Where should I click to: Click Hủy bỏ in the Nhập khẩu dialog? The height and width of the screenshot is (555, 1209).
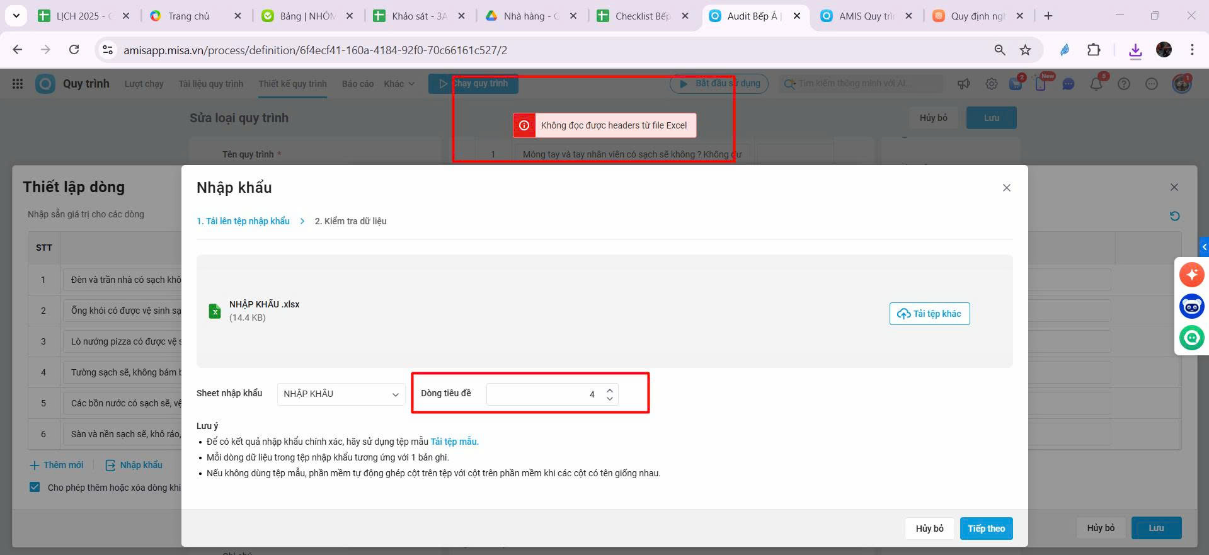click(930, 529)
